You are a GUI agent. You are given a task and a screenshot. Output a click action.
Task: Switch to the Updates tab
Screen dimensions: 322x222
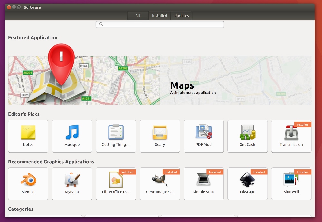[182, 15]
